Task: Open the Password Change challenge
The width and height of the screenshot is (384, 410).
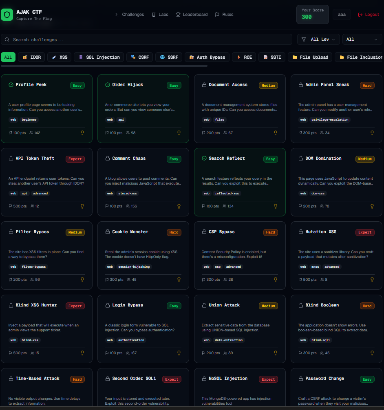Action: click(336, 388)
